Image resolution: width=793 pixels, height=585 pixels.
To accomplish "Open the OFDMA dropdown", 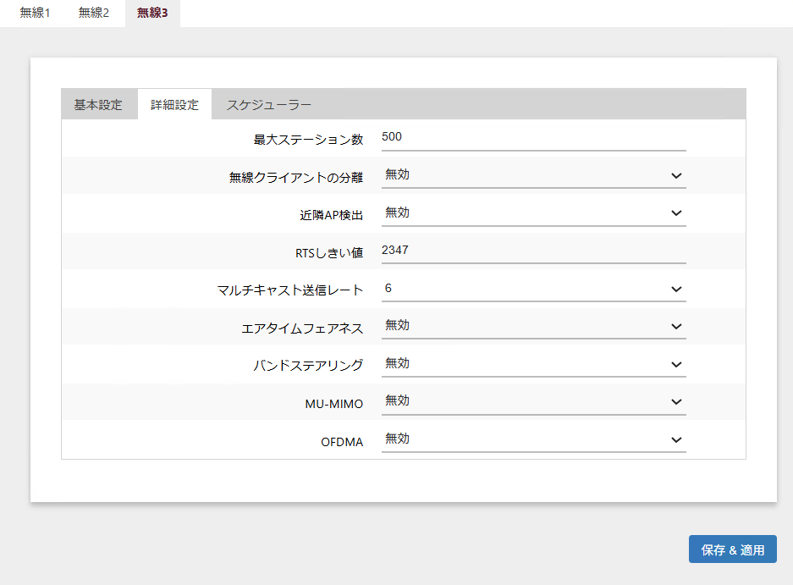I will 533,439.
